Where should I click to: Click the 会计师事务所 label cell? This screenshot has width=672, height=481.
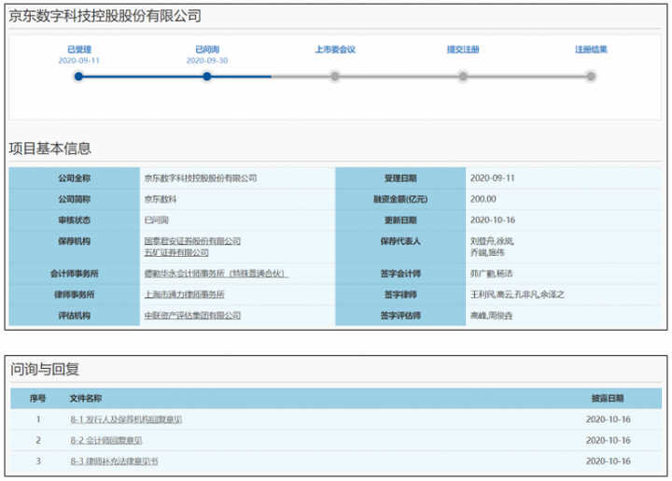tap(74, 274)
